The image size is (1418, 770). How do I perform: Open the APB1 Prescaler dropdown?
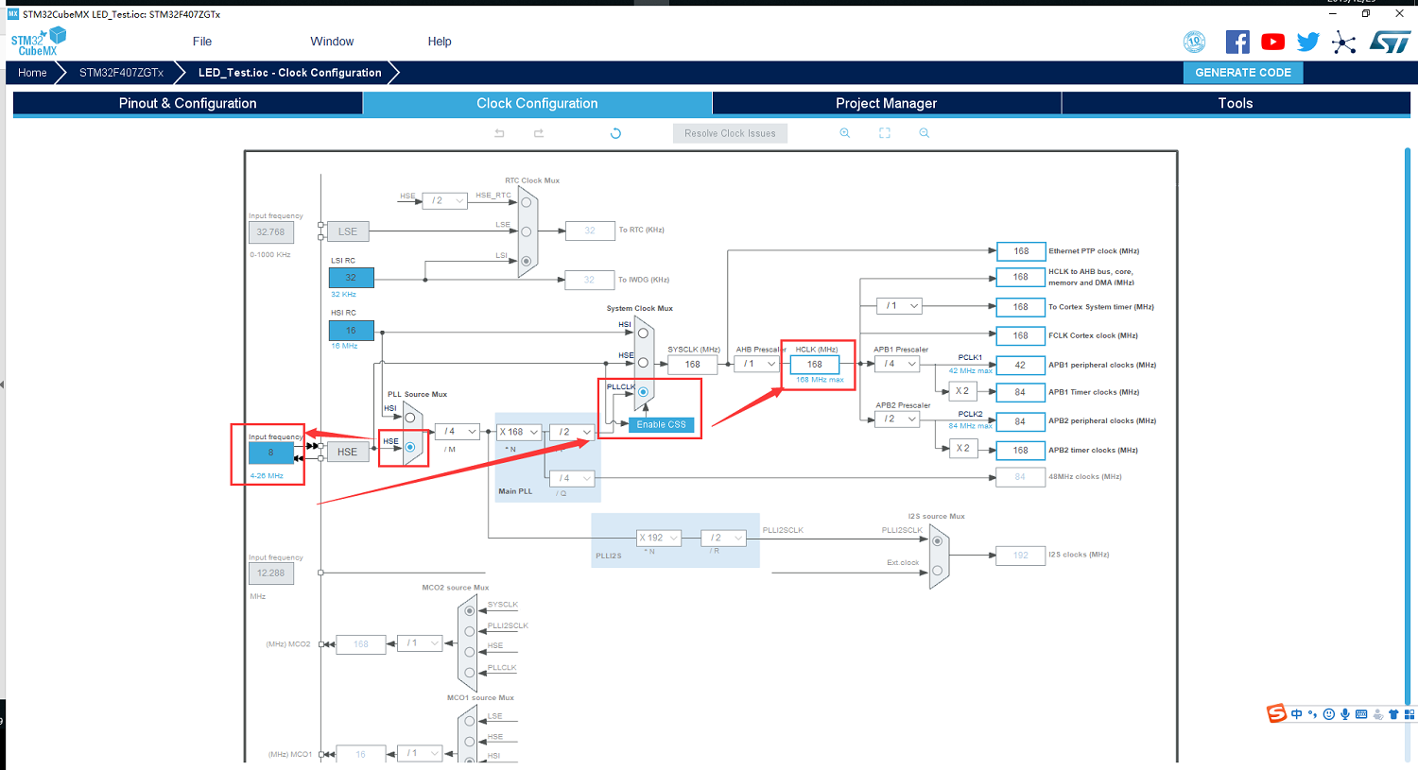(897, 364)
